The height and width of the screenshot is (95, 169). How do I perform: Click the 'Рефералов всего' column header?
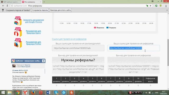(x=151, y=80)
